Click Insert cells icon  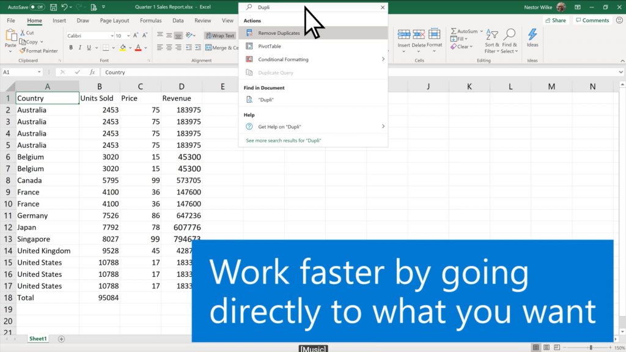(403, 34)
